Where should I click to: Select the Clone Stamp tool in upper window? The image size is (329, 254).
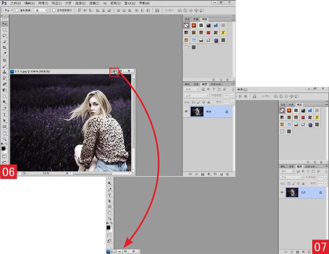(5, 72)
